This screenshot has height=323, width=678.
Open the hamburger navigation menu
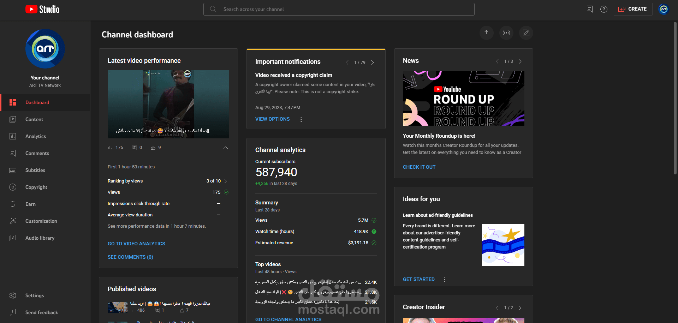[x=13, y=9]
